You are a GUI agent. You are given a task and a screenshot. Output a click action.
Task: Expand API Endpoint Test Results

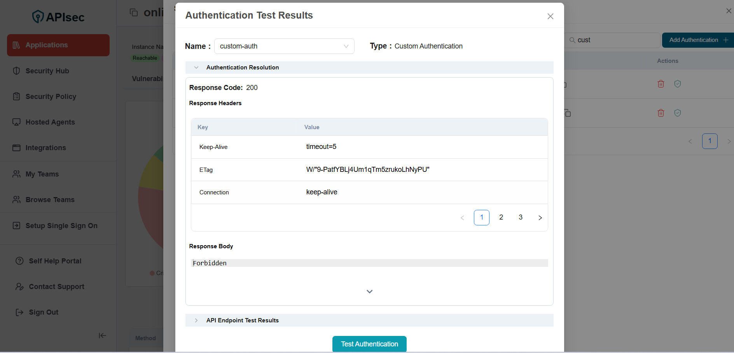click(x=196, y=320)
